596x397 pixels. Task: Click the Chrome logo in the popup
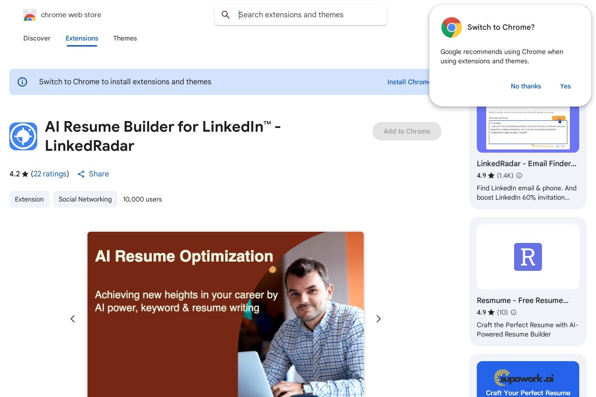pos(451,27)
